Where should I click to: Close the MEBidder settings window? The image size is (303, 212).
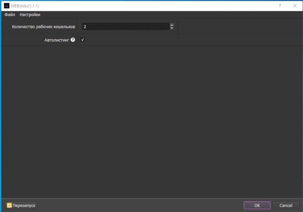click(x=295, y=6)
